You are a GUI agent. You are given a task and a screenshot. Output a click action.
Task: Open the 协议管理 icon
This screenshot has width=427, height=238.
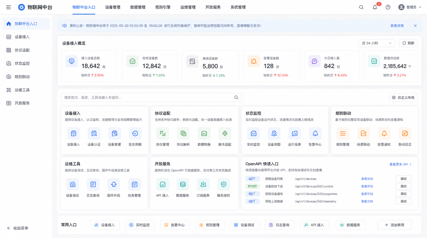pos(162,133)
